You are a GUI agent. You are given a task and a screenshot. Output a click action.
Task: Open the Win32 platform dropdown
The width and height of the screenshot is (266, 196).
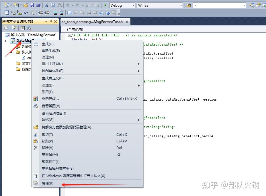pyautogui.click(x=181, y=5)
